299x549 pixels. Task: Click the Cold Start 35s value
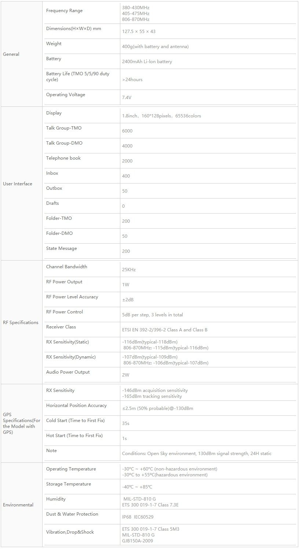[x=125, y=423]
